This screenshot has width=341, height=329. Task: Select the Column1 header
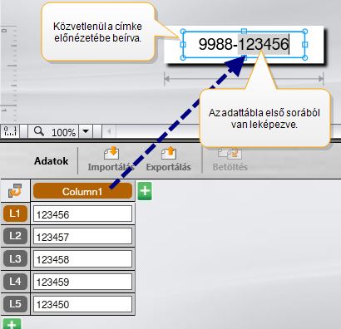coord(82,191)
